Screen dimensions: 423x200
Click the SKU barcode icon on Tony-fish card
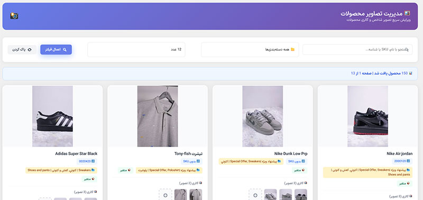point(198,161)
